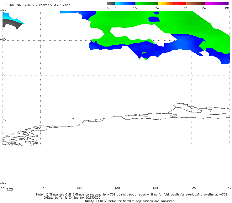Click the longitude label '-135'

[x=116, y=188]
